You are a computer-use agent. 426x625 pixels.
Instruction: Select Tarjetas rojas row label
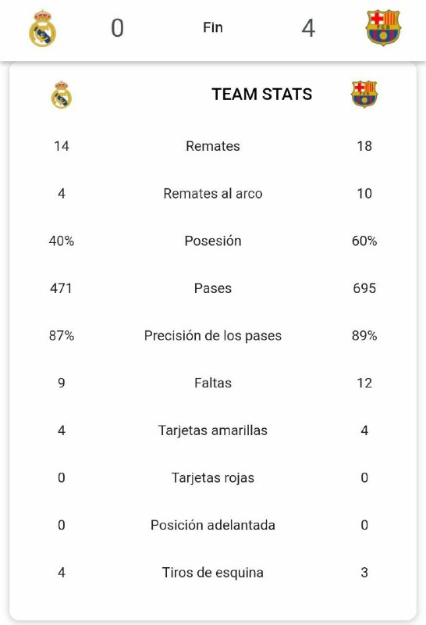(213, 477)
